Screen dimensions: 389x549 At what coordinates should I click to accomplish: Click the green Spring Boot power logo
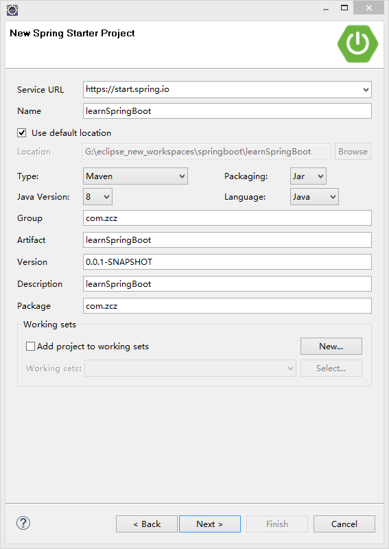pos(357,44)
